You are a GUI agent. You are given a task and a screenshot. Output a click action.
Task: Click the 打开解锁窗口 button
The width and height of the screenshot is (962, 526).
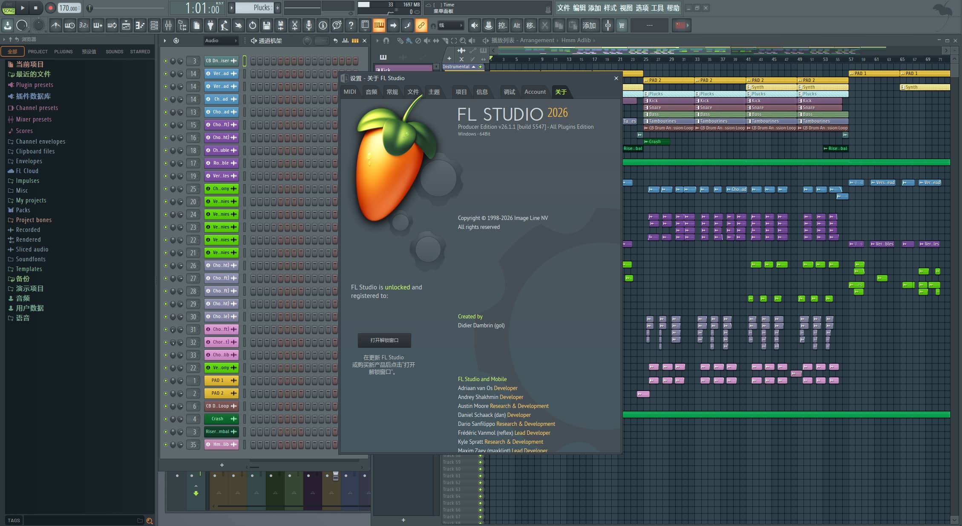click(384, 340)
